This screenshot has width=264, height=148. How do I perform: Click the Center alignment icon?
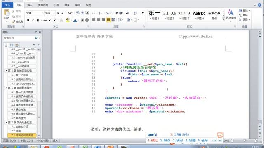point(99,20)
